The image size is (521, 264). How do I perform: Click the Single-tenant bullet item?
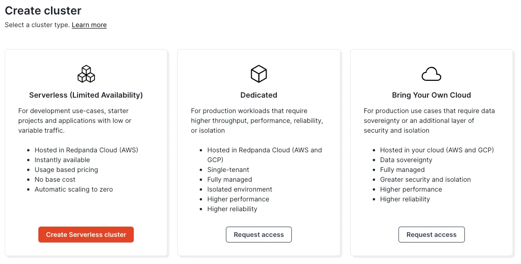click(x=228, y=170)
